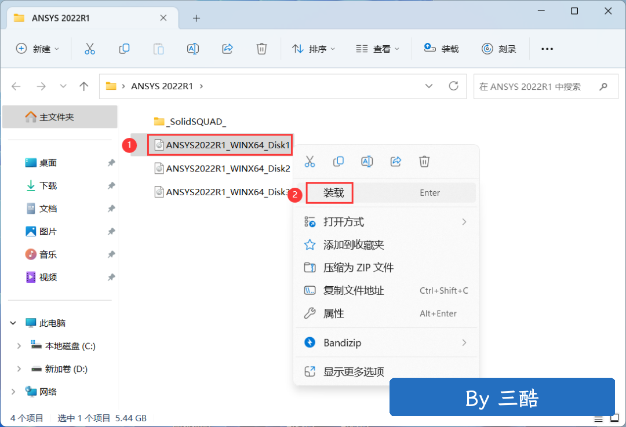Go forward with the forward arrow
Screen dimensions: 626x427
tap(41, 86)
